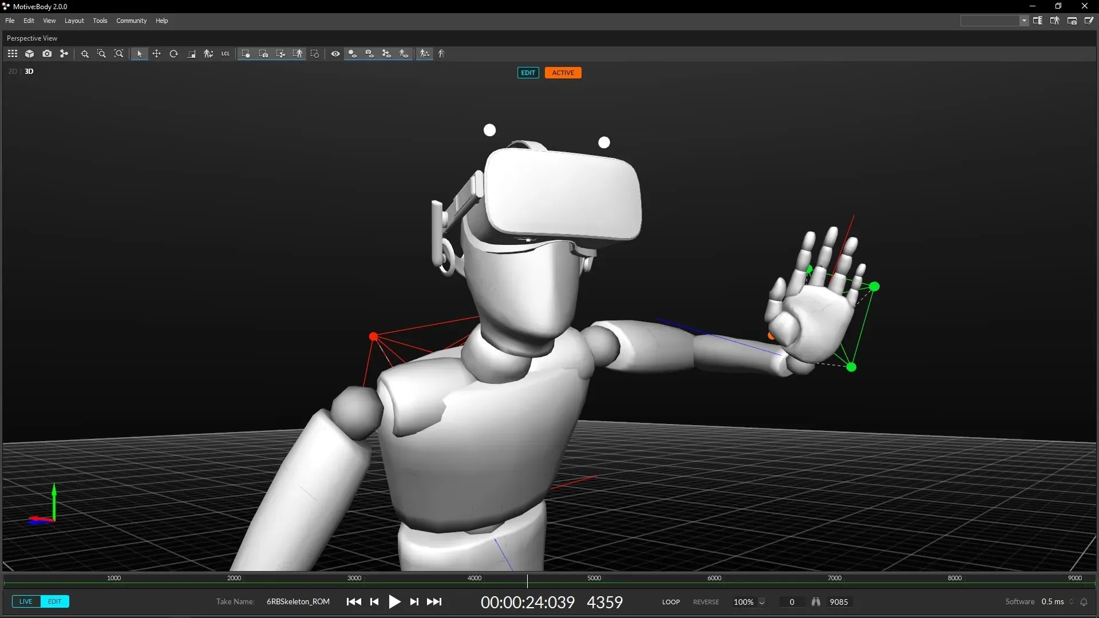Open the Tools menu

click(x=100, y=21)
